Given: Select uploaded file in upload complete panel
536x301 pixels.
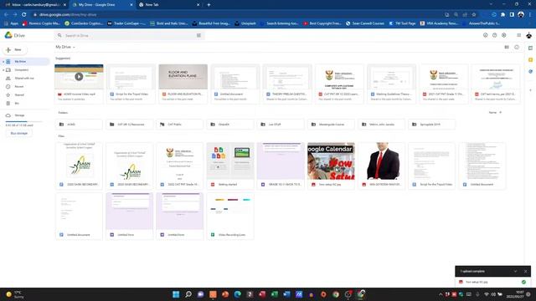Looking at the screenshot, I should pos(493,282).
